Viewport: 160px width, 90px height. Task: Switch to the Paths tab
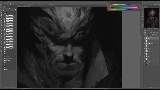click(152, 30)
